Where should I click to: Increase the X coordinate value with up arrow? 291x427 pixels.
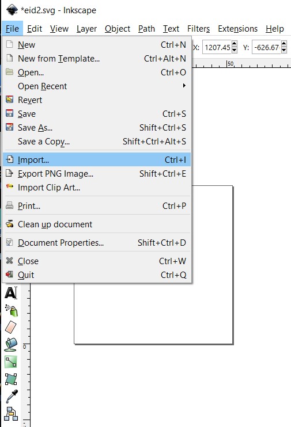235,44
